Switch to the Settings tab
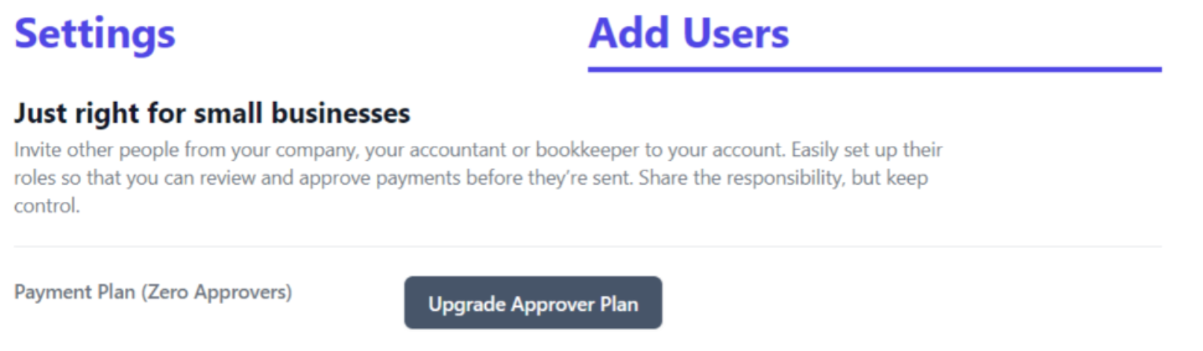This screenshot has height=351, width=1203. pos(95,35)
